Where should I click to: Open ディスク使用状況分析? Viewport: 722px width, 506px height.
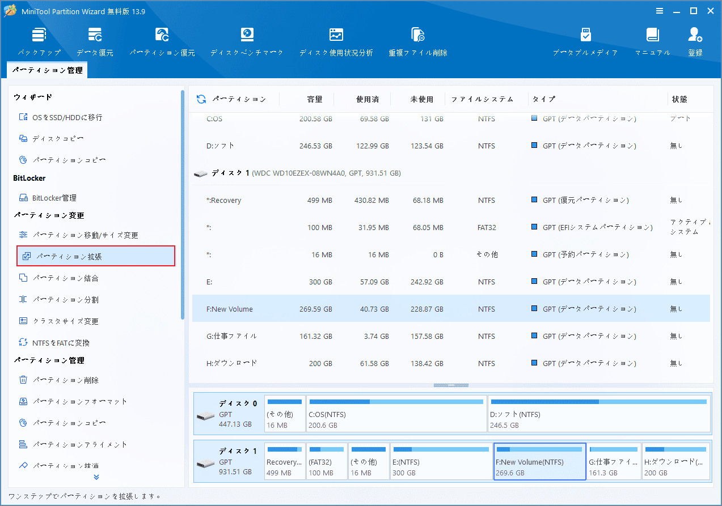click(336, 42)
